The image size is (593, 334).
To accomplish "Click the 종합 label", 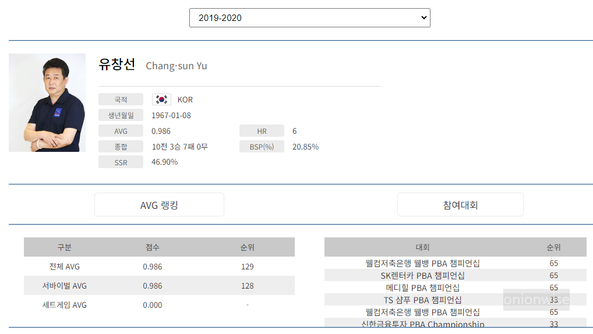I will [121, 147].
